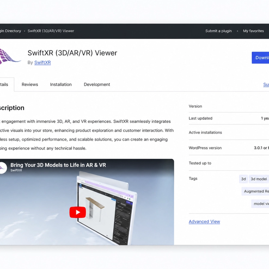Viewport: 269px width, 269px height.
Task: Select the model viewer tag
Action: (260, 204)
